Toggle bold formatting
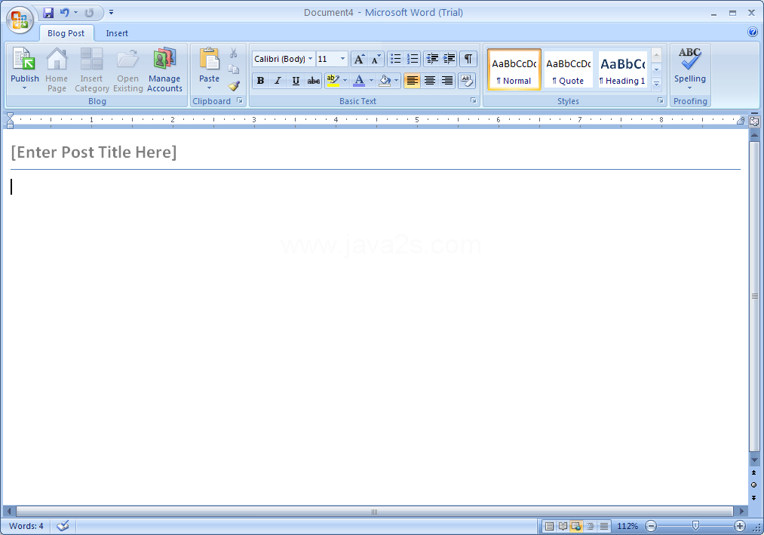 (261, 81)
